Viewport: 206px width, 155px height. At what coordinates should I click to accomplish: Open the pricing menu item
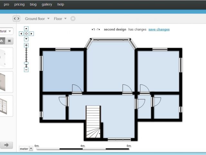click(x=19, y=5)
